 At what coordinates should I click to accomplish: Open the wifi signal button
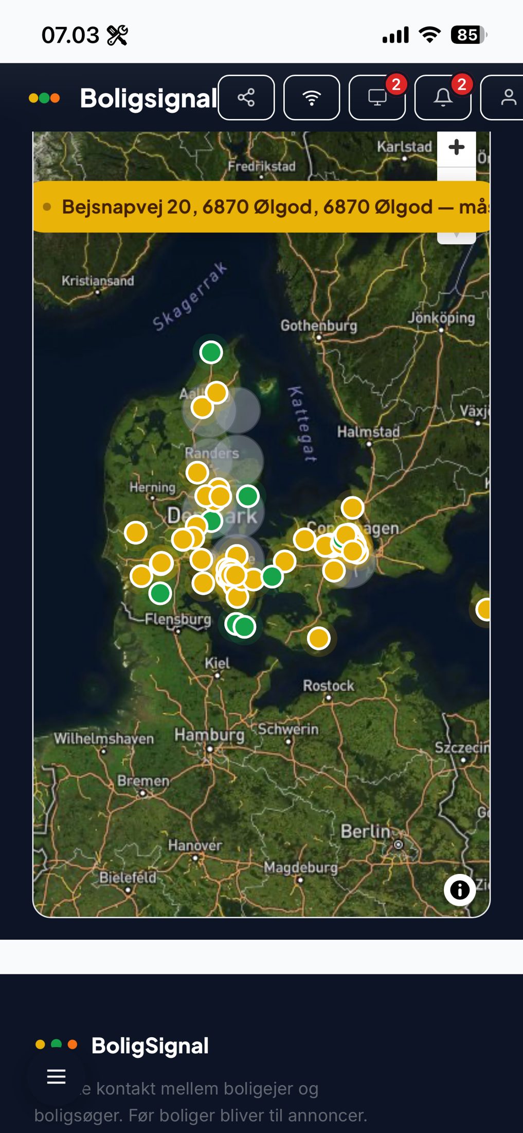312,97
